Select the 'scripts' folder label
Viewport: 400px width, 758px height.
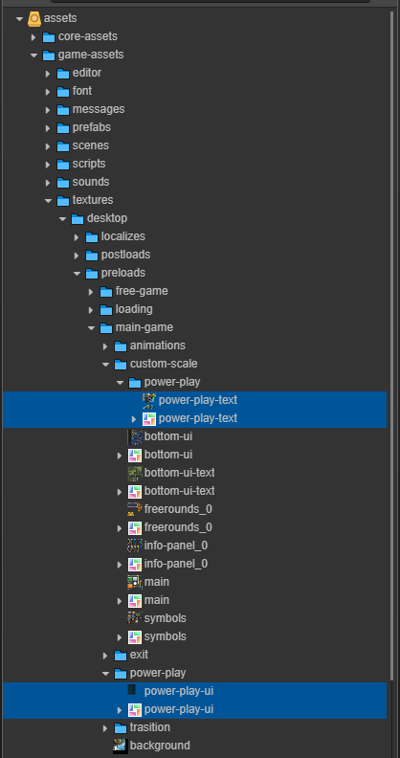89,164
